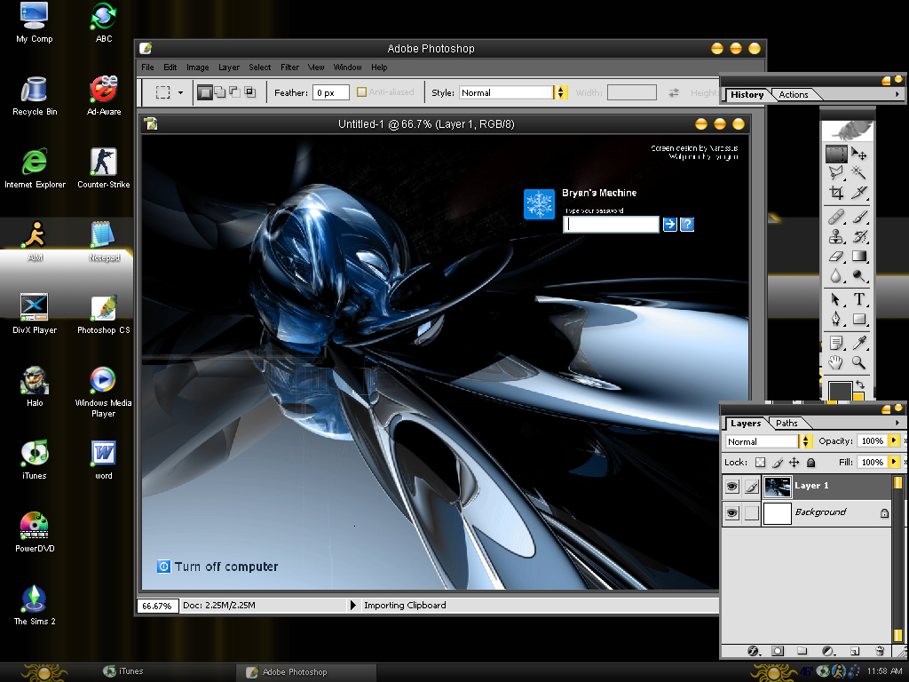Choose the Eraser tool

point(835,257)
